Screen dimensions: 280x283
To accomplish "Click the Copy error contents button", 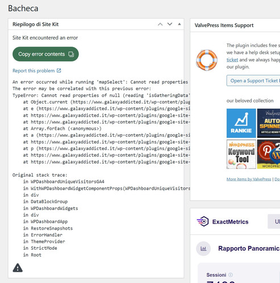I will (45, 54).
